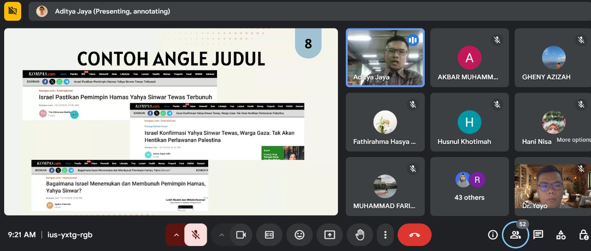Click the 43 others participant tile

pyautogui.click(x=469, y=187)
